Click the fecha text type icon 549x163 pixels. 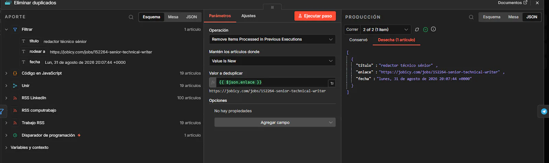23,62
